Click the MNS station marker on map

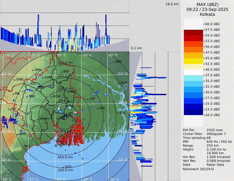point(113,62)
